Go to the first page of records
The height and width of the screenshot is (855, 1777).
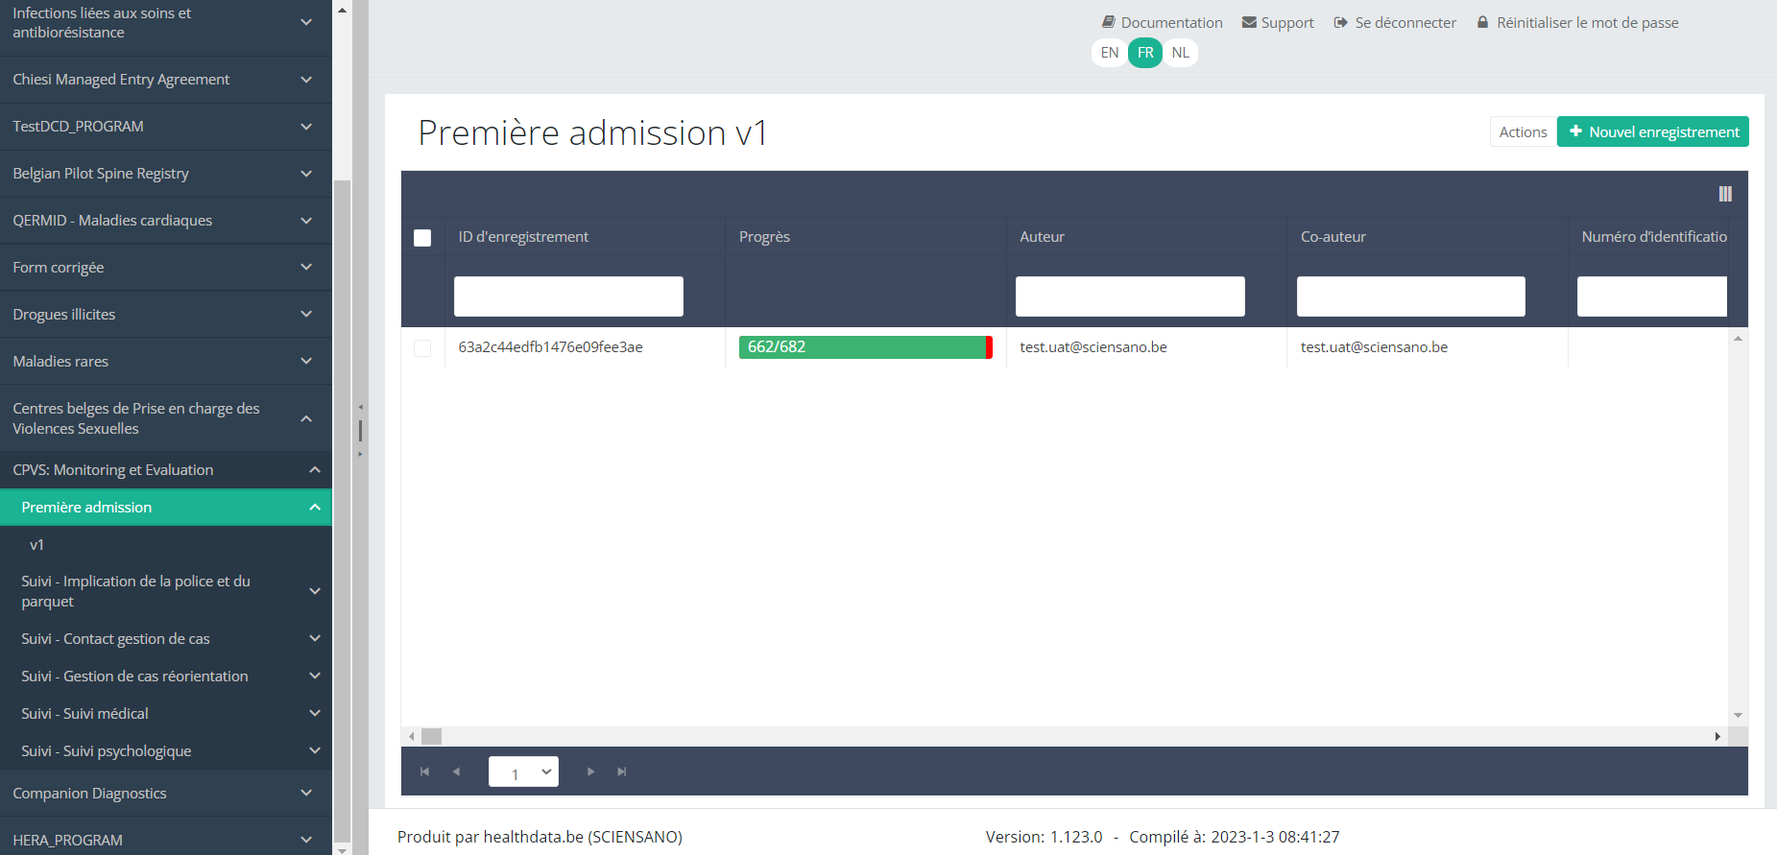pyautogui.click(x=424, y=772)
